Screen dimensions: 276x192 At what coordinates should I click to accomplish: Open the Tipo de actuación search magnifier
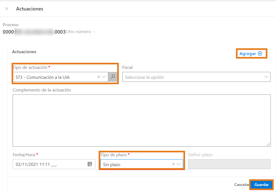pyautogui.click(x=112, y=77)
